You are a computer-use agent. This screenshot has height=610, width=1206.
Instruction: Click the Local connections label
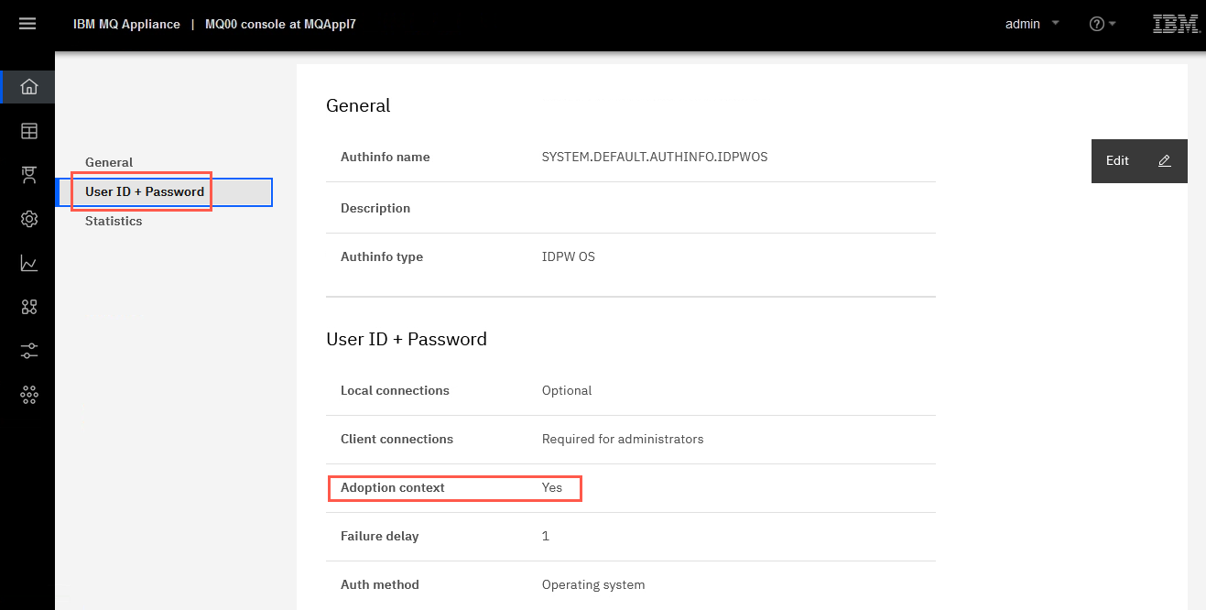point(395,390)
